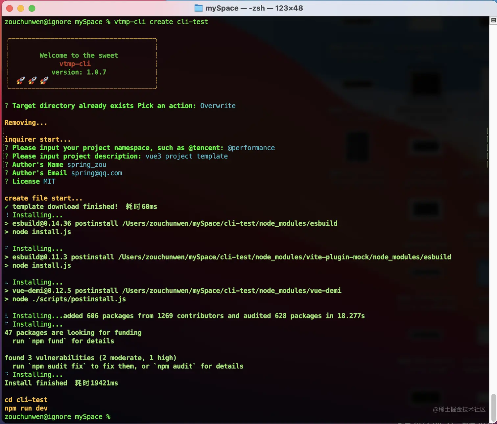Click the "License" prompt label
This screenshot has width=497, height=424.
pos(26,181)
